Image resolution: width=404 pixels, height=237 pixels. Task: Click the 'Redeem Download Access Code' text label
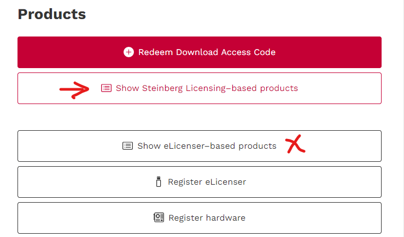coord(207,52)
